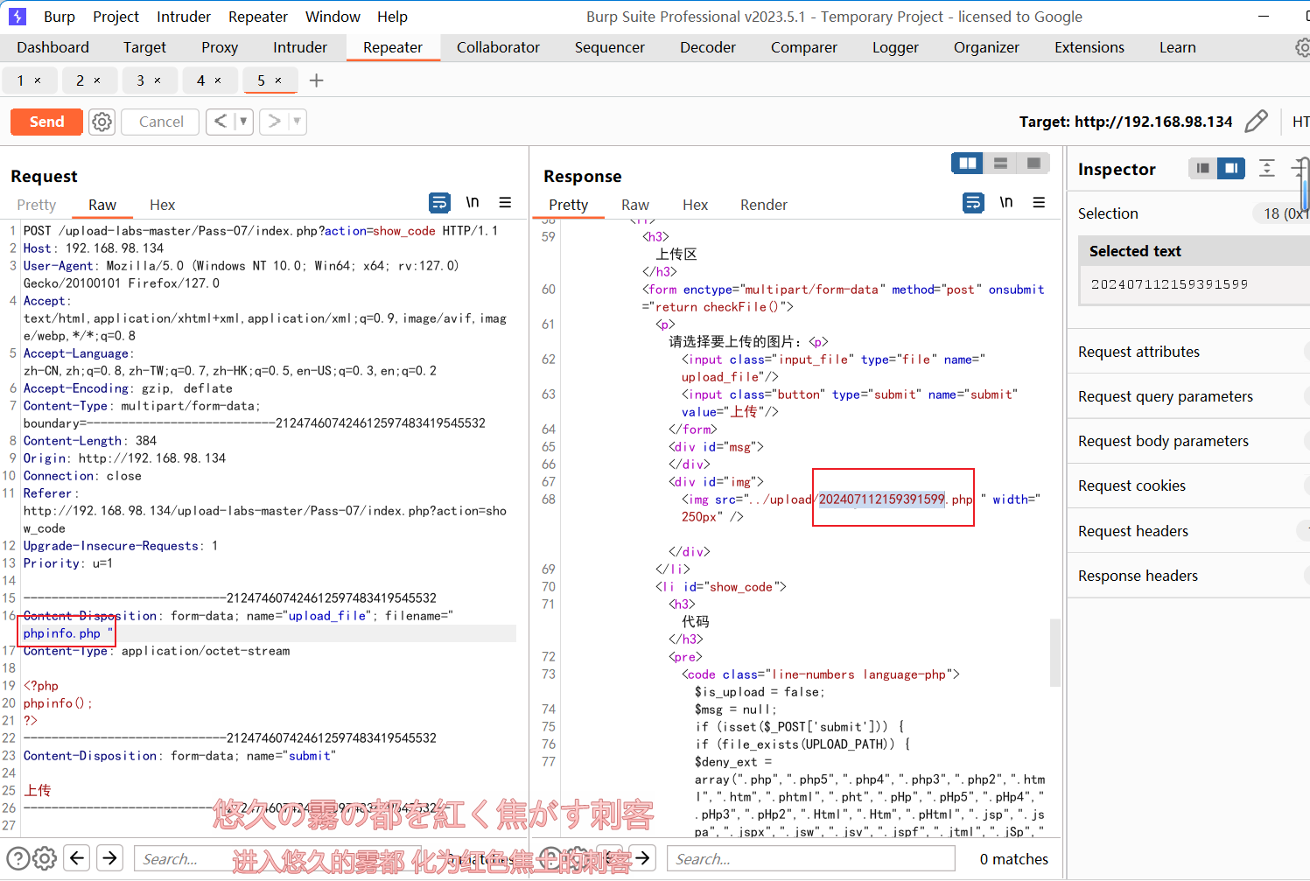Open the Decoder tab
Screen dimensions: 1310x881
[708, 47]
